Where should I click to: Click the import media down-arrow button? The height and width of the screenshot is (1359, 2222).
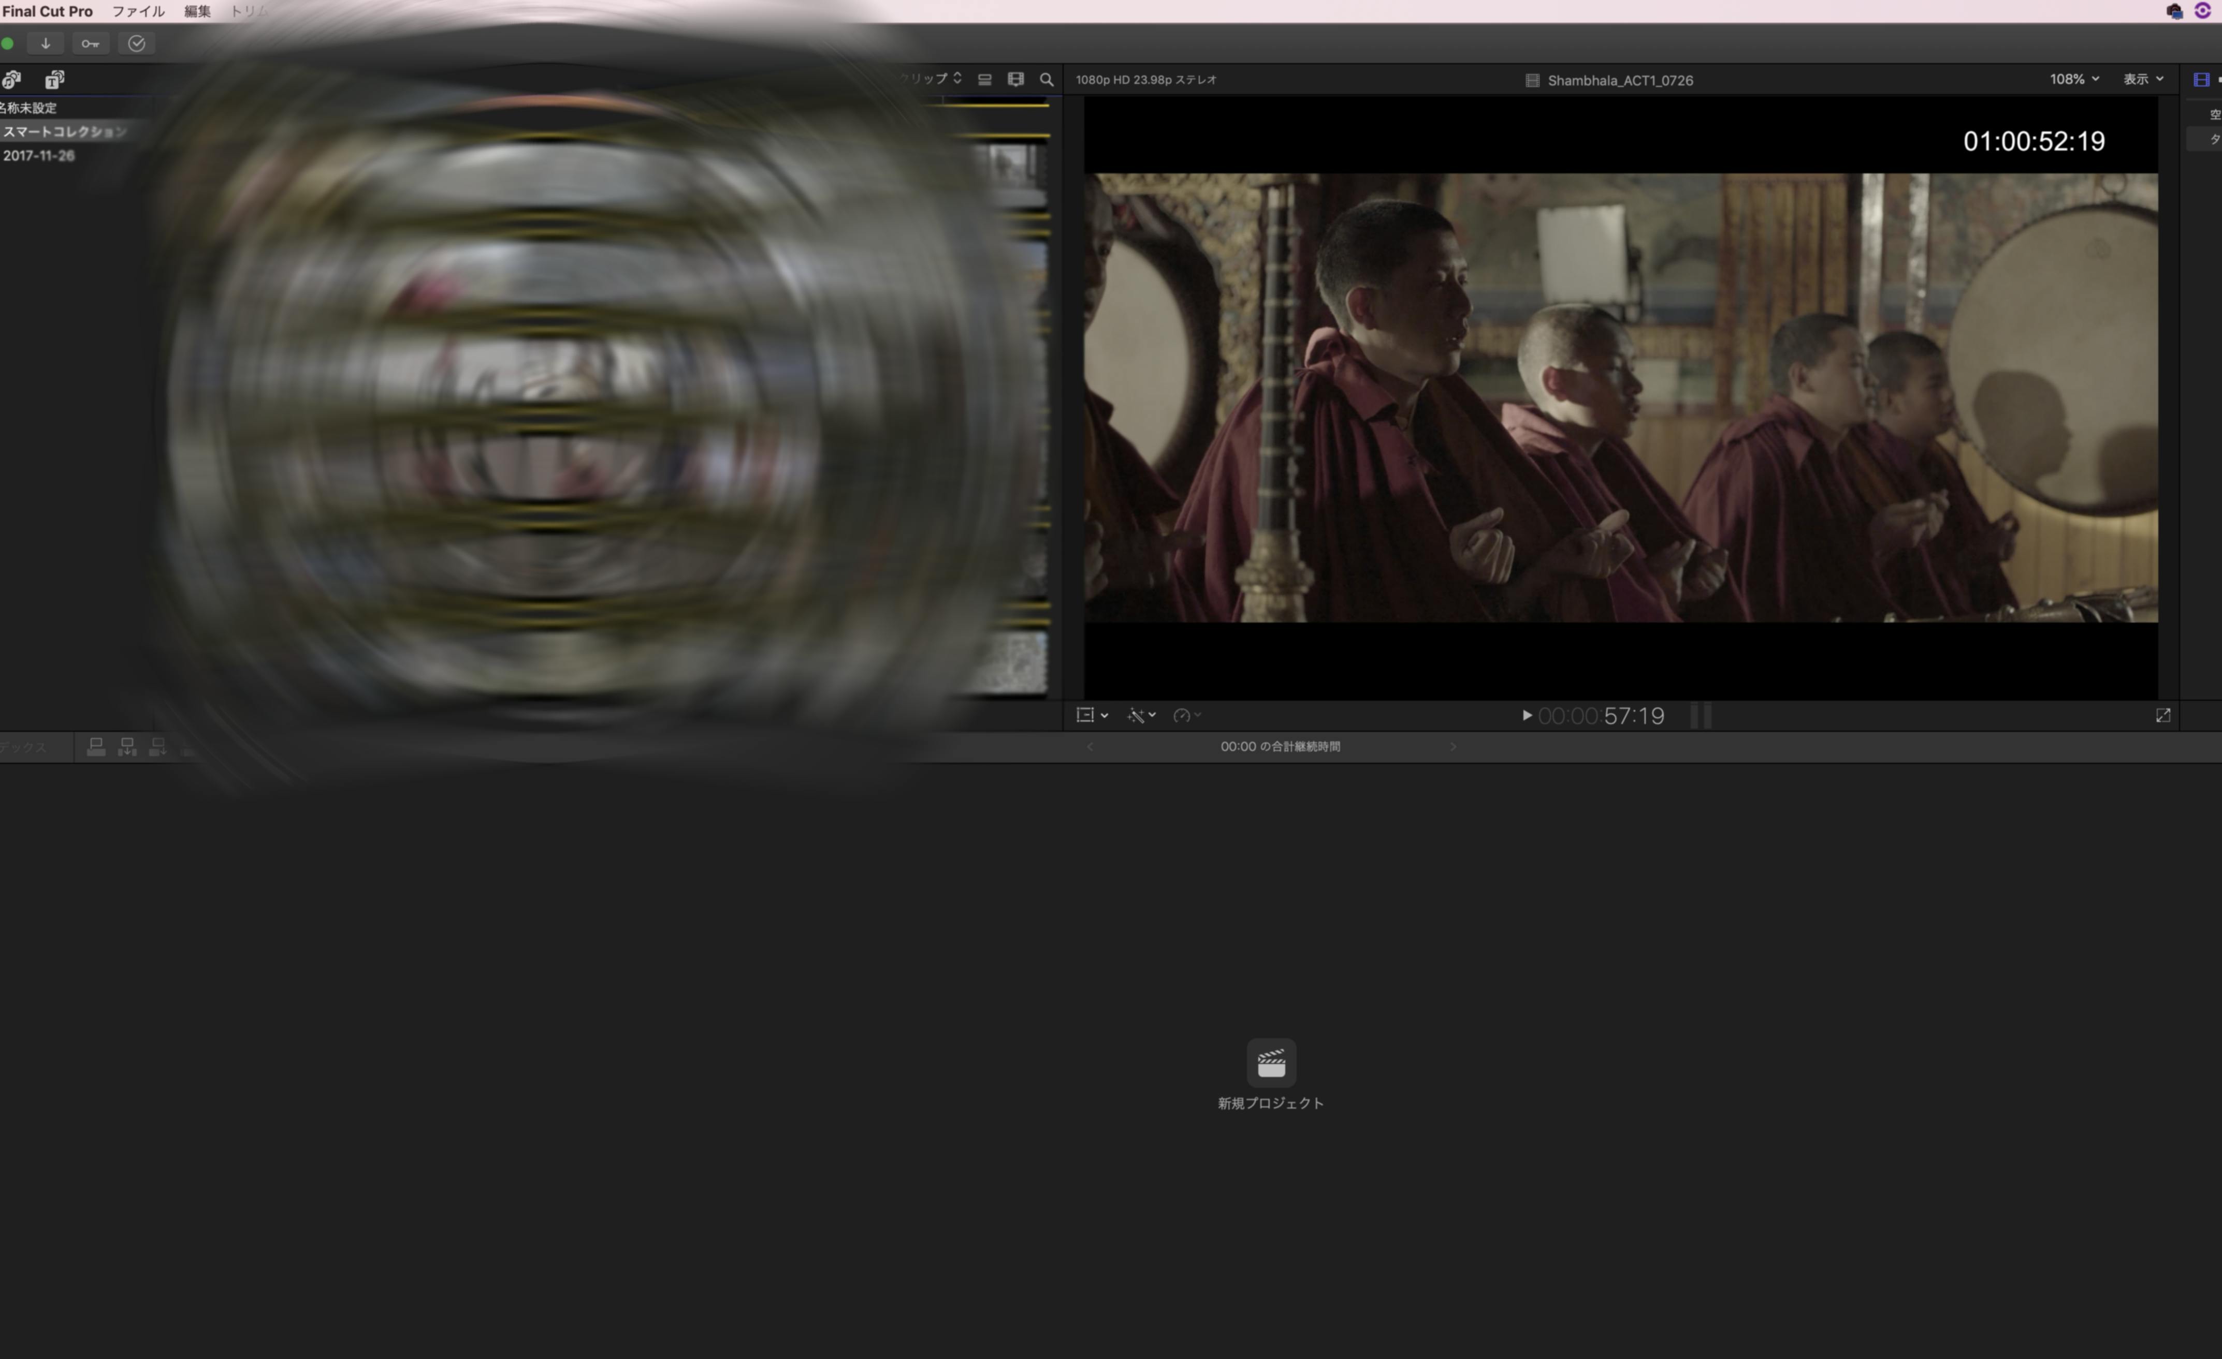45,43
